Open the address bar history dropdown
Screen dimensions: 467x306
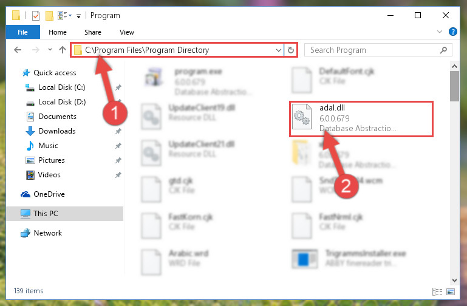pyautogui.click(x=279, y=50)
